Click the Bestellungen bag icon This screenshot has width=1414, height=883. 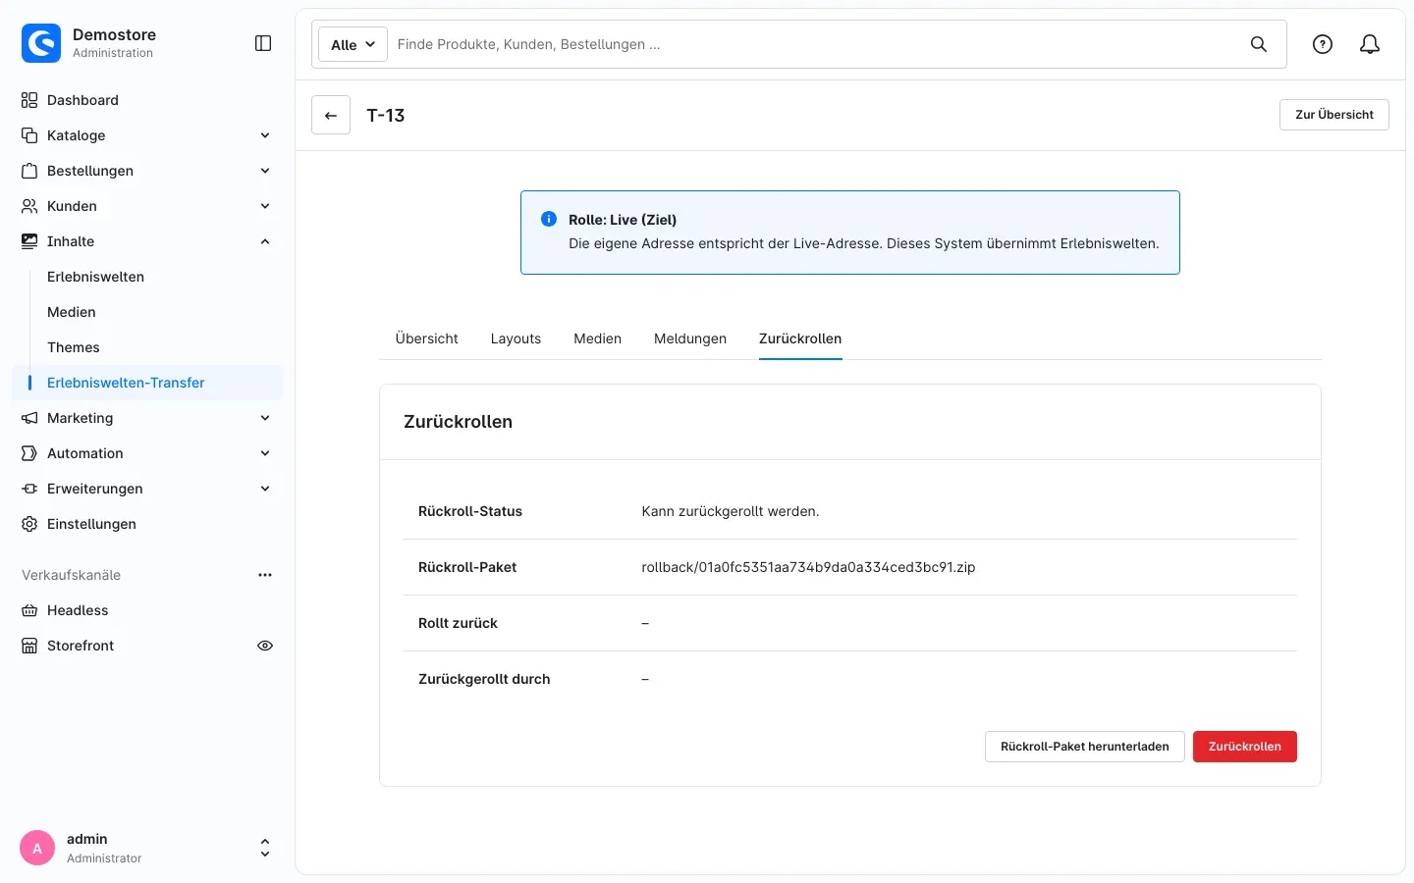pyautogui.click(x=29, y=171)
